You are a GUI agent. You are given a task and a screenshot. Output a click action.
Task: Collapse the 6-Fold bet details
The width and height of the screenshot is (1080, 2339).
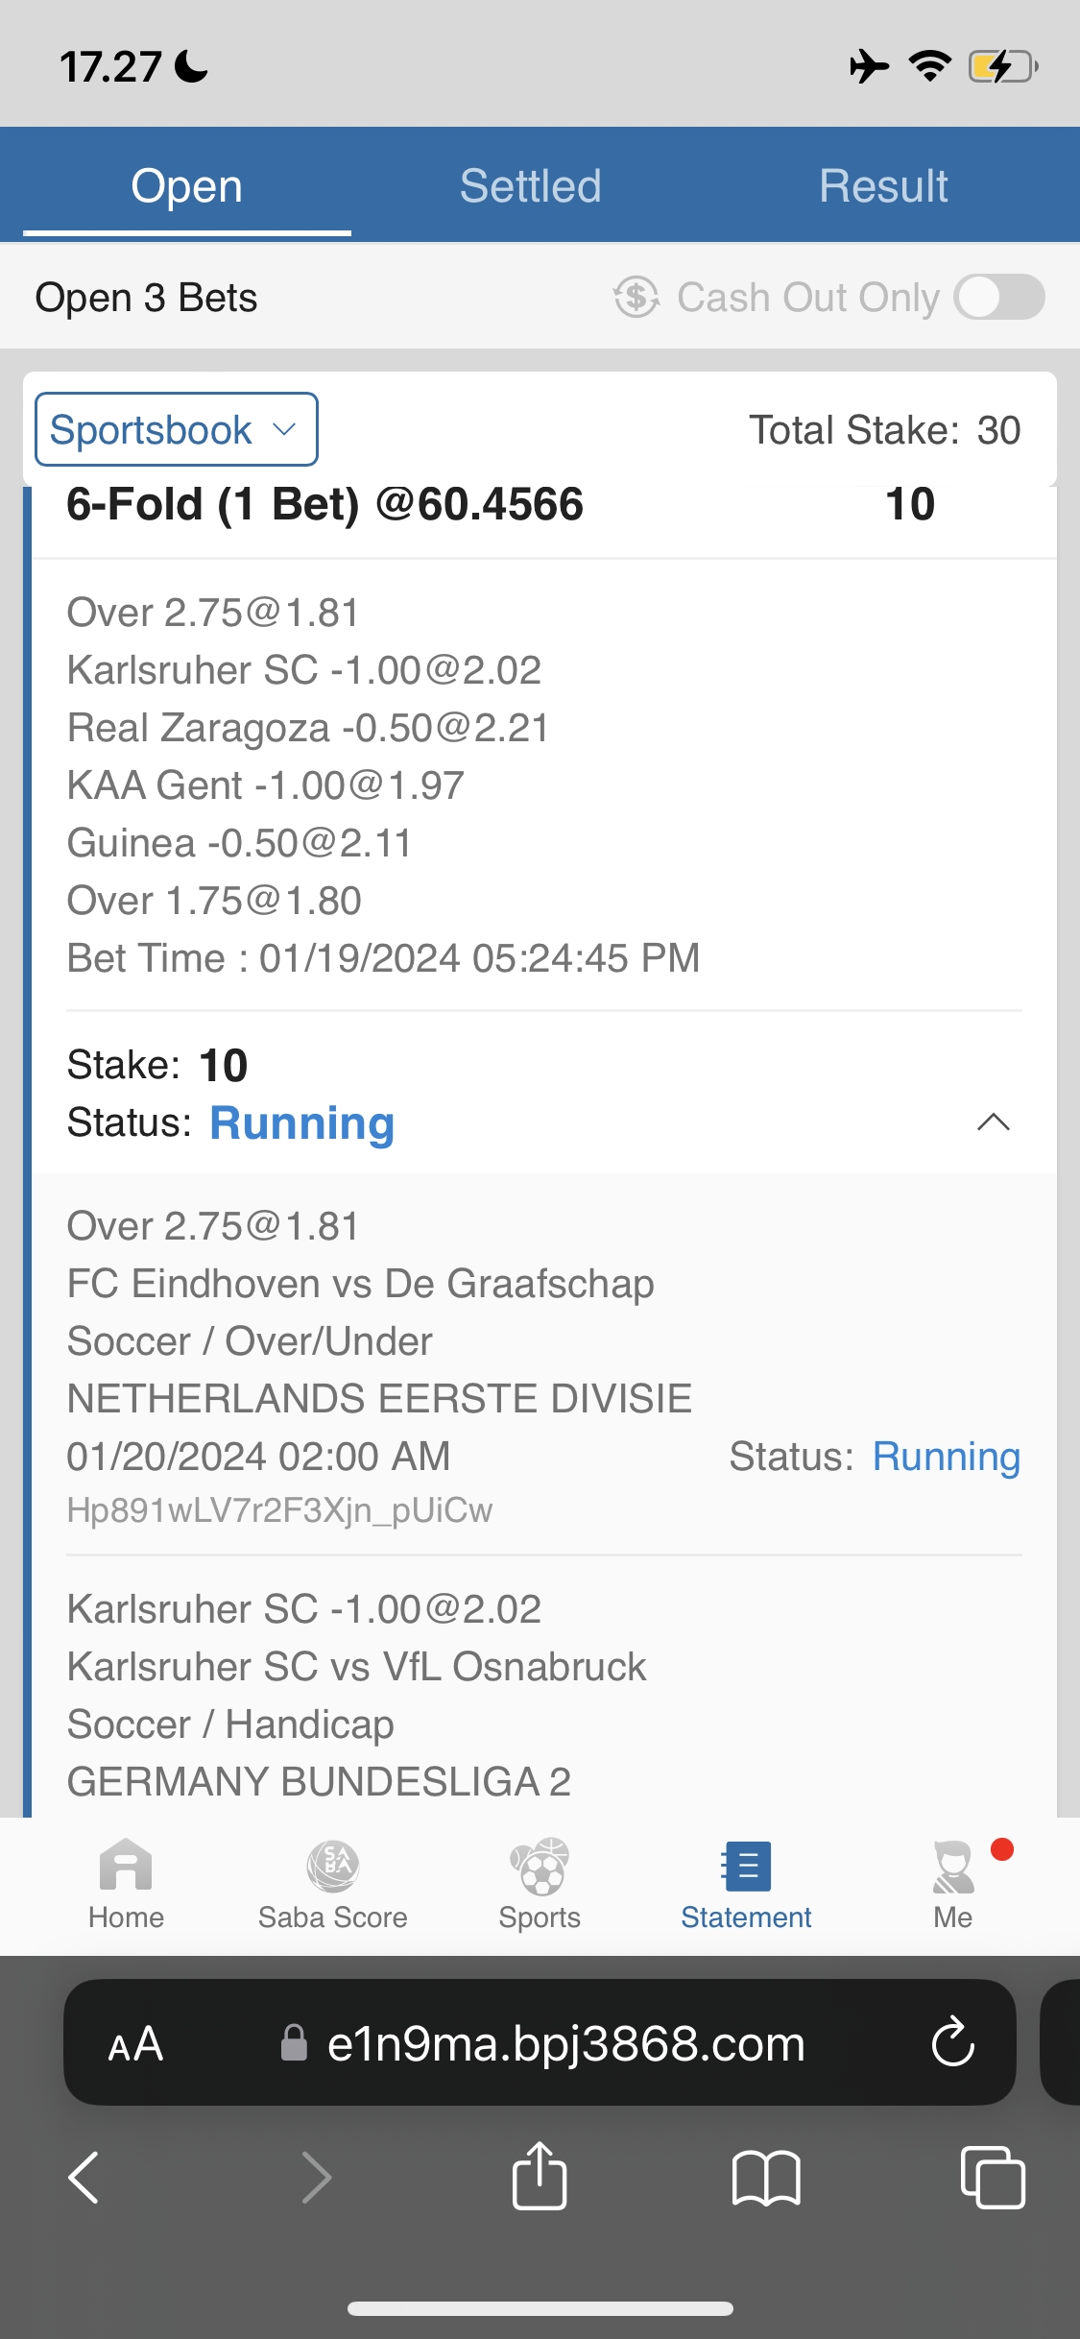pyautogui.click(x=993, y=1122)
